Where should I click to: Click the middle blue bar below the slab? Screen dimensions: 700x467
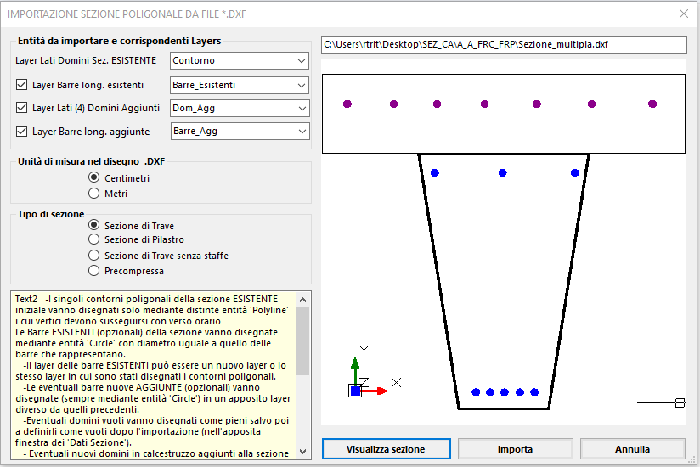(503, 172)
